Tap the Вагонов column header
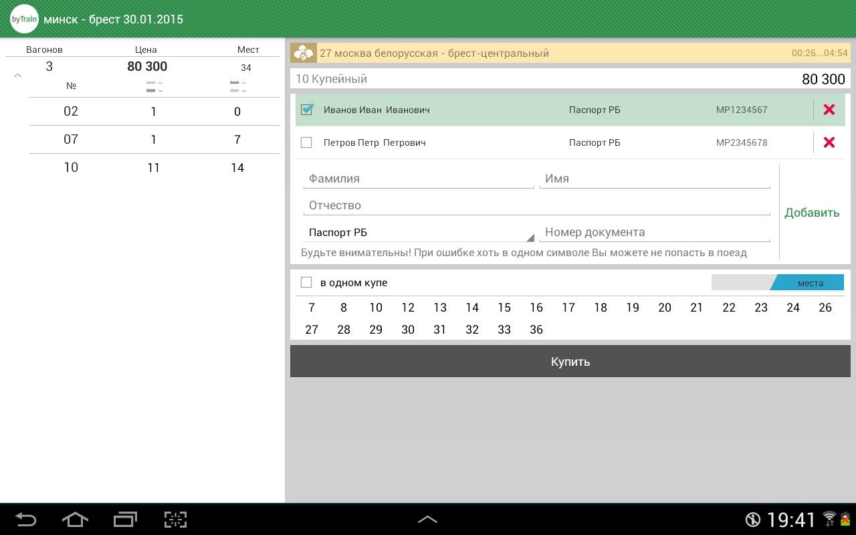The width and height of the screenshot is (856, 535). 44,49
